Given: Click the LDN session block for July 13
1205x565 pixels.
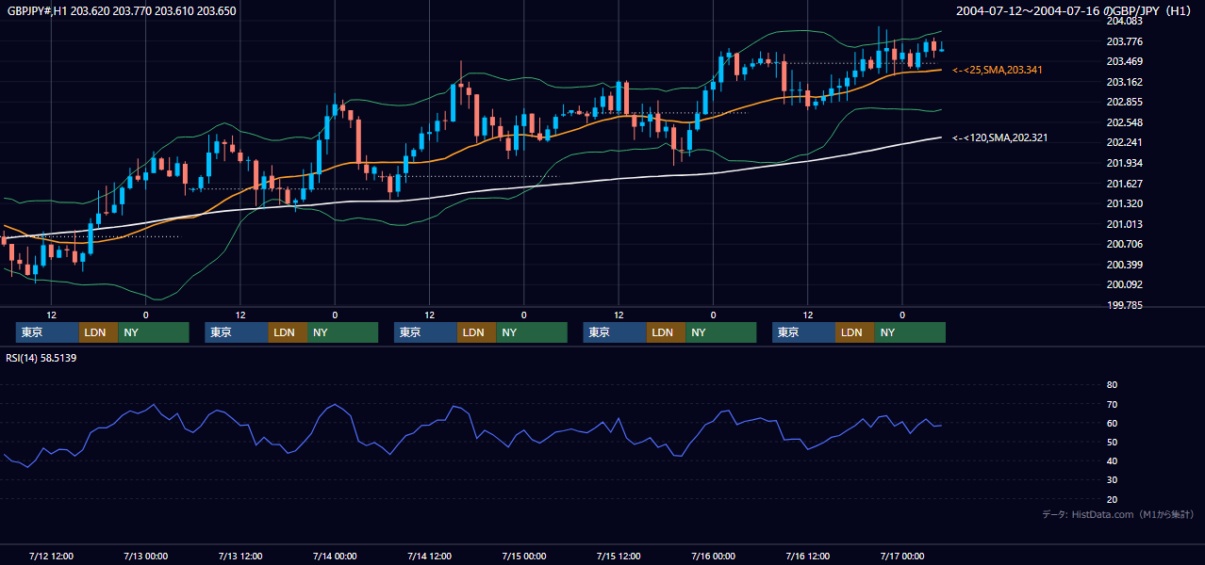Looking at the screenshot, I should [x=288, y=332].
